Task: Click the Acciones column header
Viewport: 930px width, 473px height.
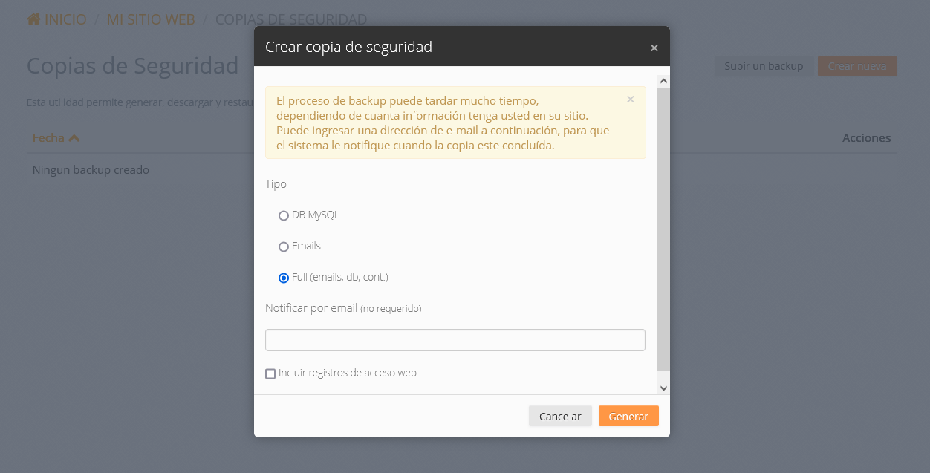Action: point(866,138)
